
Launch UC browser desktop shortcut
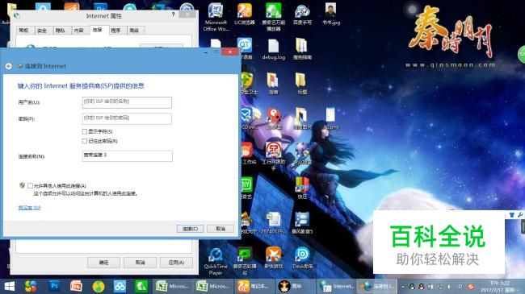pos(245,14)
